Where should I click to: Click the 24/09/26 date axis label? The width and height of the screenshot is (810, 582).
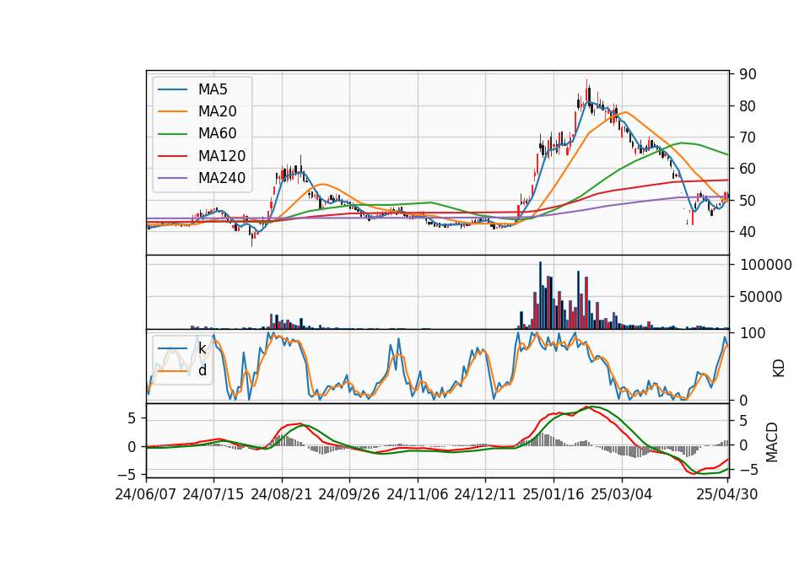coord(348,494)
